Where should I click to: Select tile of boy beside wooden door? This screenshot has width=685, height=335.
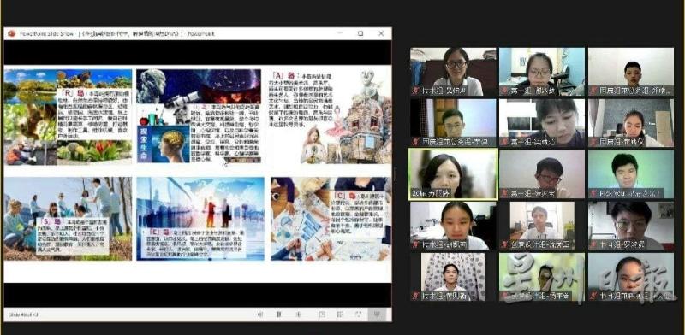453,123
